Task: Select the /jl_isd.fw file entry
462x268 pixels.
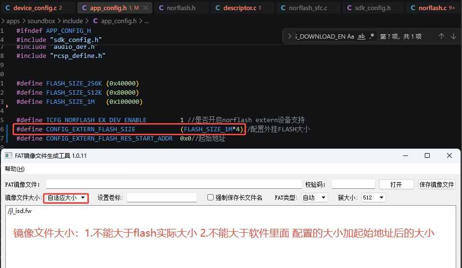Action: (x=19, y=211)
